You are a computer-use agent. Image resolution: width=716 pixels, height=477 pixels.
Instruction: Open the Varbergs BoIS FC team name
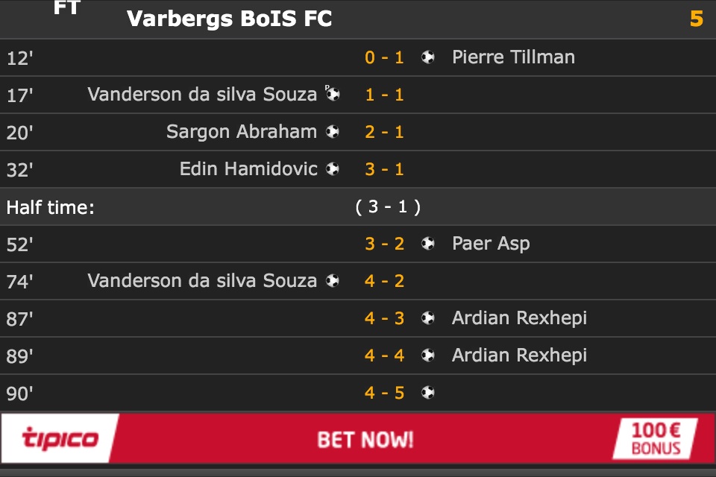pyautogui.click(x=230, y=19)
